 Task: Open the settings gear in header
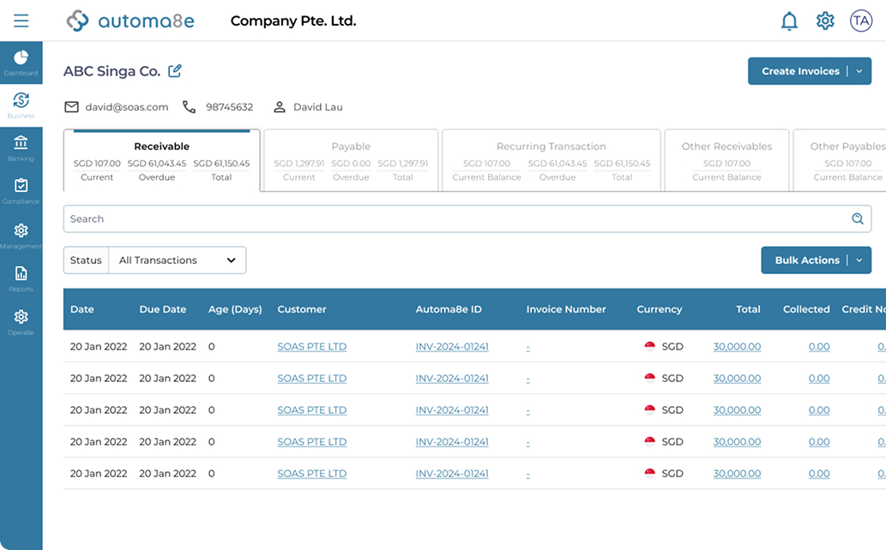coord(825,21)
